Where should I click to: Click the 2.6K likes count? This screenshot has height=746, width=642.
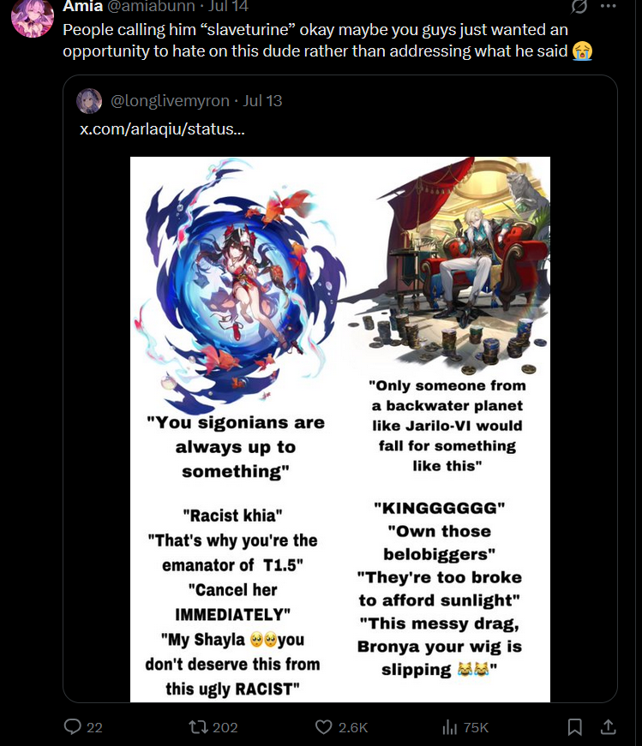(353, 727)
